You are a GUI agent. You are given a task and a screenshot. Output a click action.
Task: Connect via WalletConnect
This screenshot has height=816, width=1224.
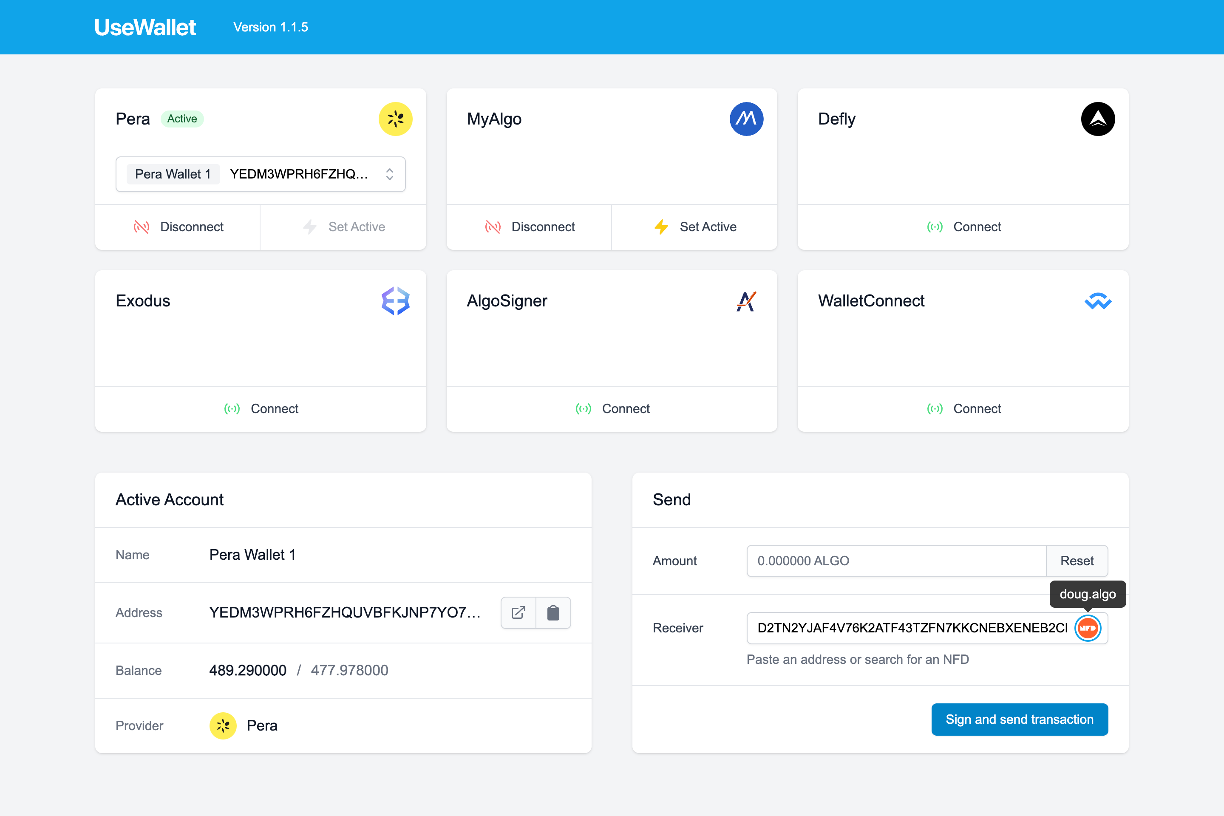[x=963, y=408]
